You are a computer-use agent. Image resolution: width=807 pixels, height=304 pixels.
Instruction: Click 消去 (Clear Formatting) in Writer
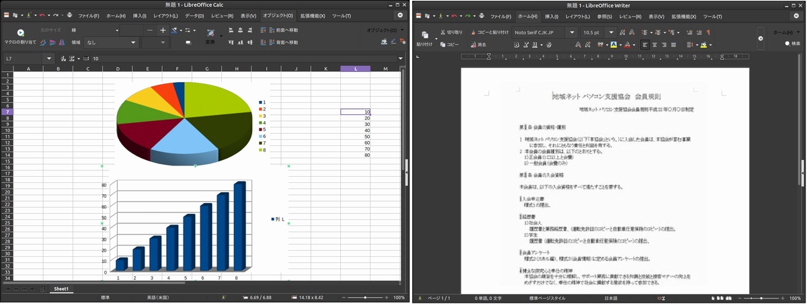click(477, 44)
